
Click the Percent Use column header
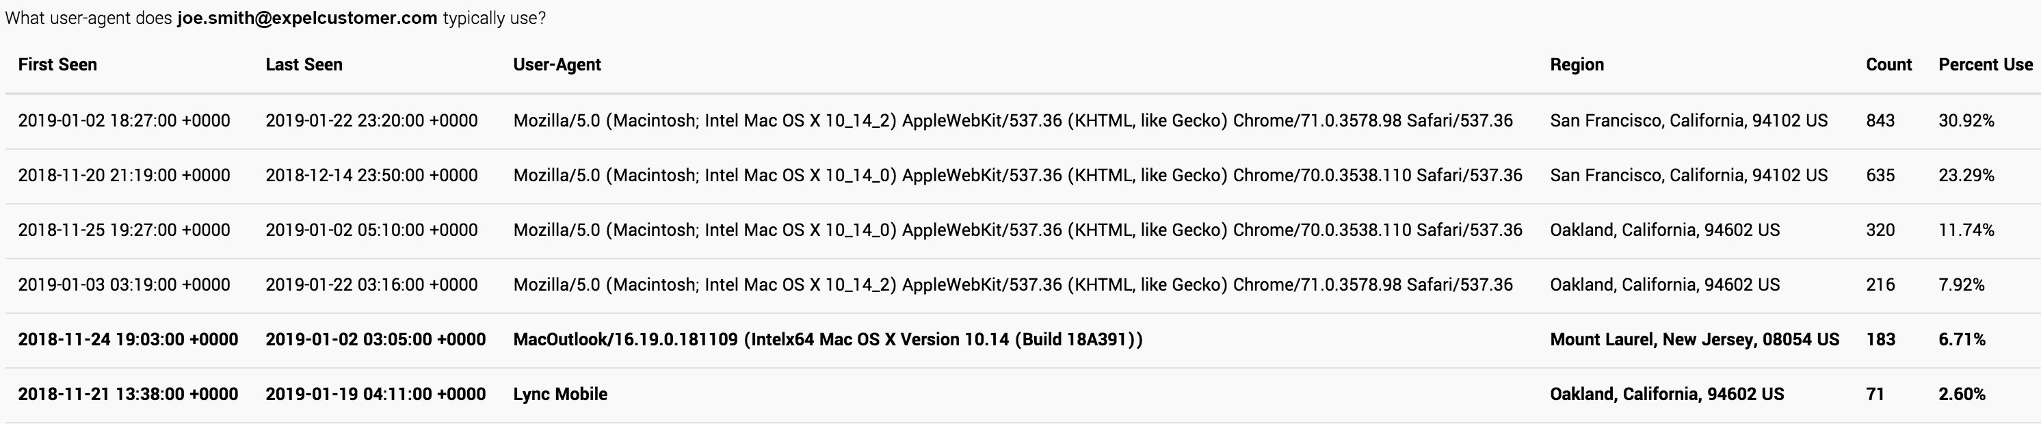point(1986,65)
